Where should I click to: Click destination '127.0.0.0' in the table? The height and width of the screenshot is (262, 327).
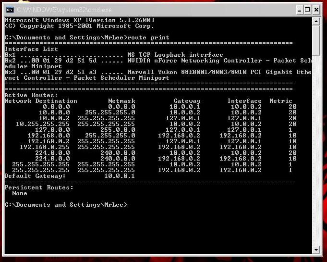[x=52, y=130]
